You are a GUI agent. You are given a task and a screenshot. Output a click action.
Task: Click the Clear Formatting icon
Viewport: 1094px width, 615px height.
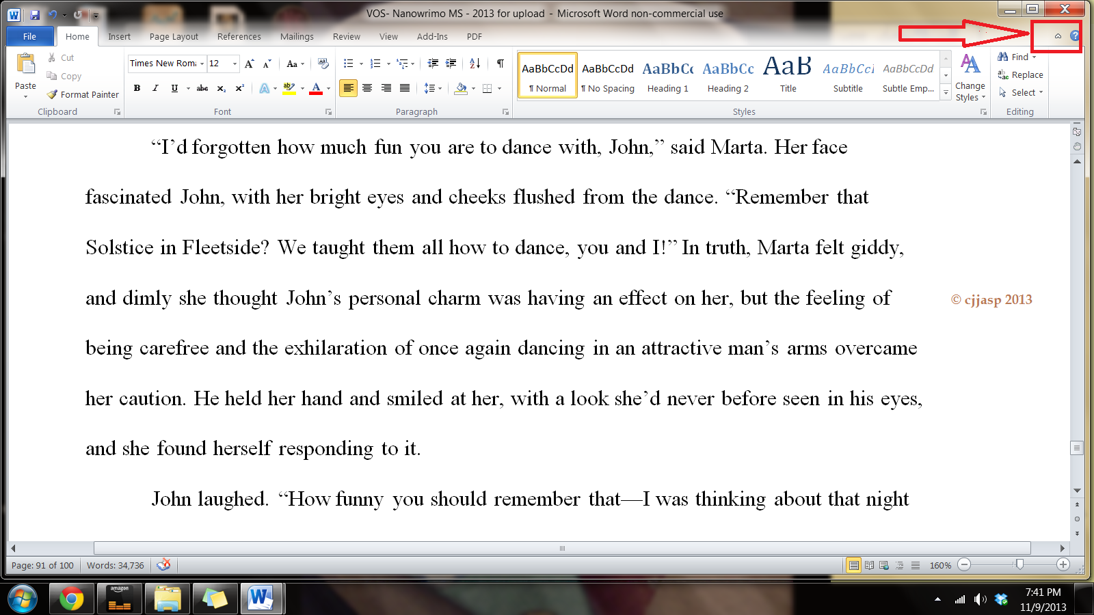pyautogui.click(x=323, y=64)
